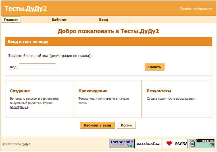Open the narodweb.ru banner
This screenshot has width=217, height=152.
pos(148,144)
